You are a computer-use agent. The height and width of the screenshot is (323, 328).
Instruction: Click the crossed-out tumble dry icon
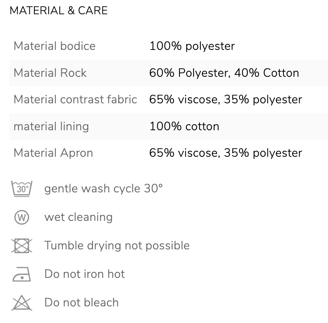[x=22, y=245]
